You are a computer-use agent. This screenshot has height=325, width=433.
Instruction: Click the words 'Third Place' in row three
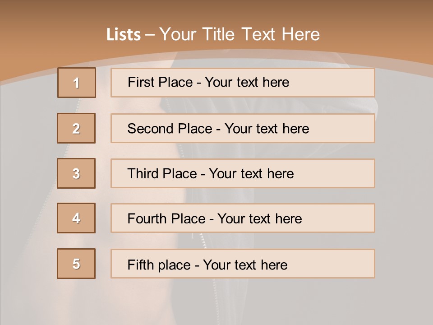[x=162, y=173]
